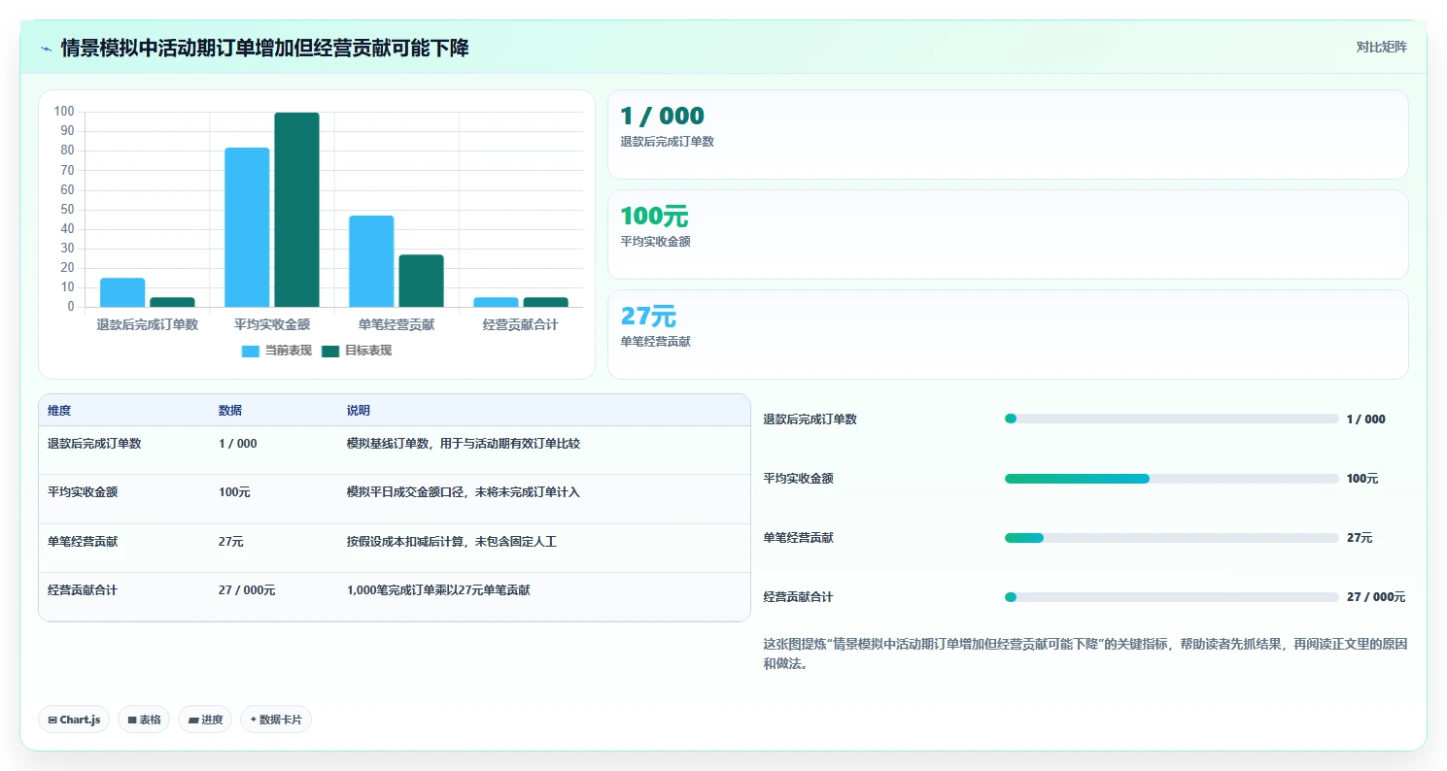Click the table cell 按假设成本扣减后计算，未包含固定人工
Viewport: 1447px width, 771px height.
point(452,542)
